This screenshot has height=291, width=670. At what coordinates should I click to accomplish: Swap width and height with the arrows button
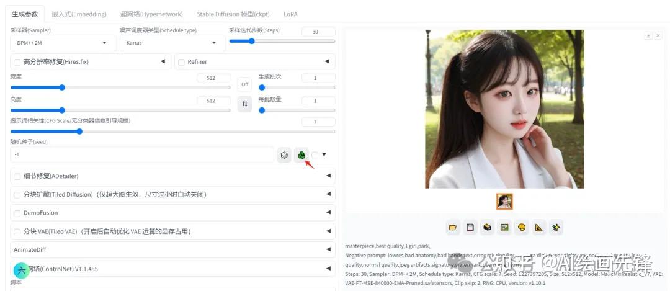(x=245, y=104)
